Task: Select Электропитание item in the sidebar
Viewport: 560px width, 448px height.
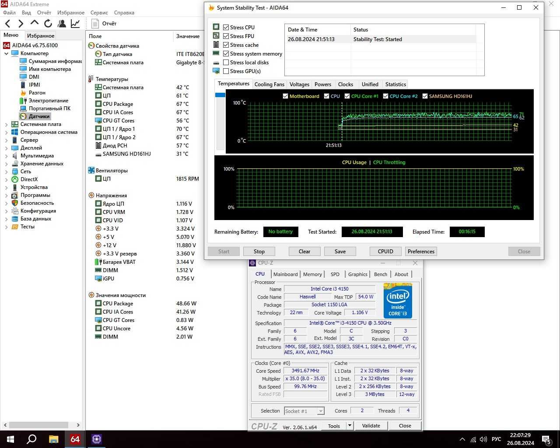Action: [x=48, y=101]
